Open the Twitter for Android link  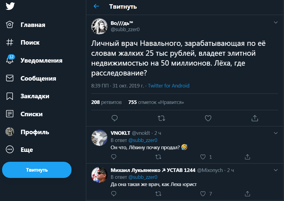click(168, 86)
